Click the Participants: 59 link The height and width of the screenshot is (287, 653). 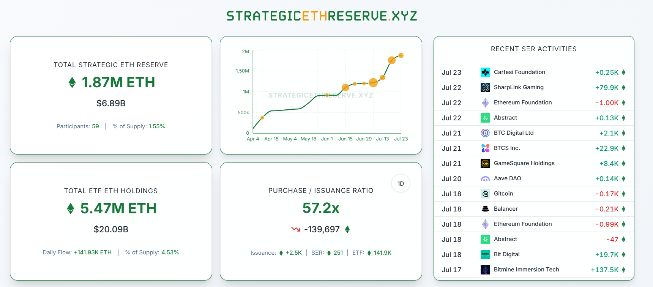[x=78, y=126]
